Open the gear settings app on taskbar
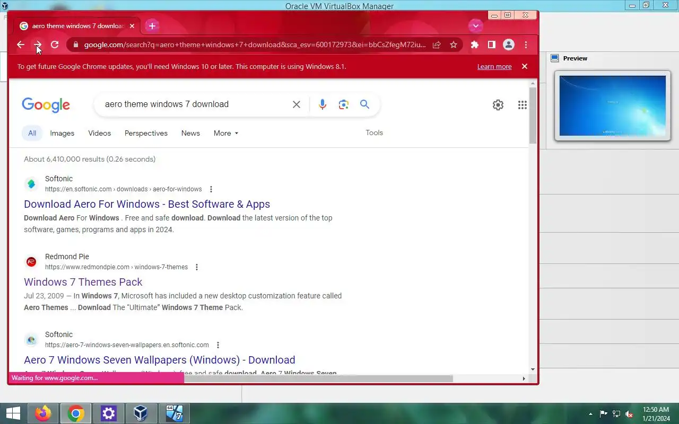The image size is (679, 424). tap(109, 413)
